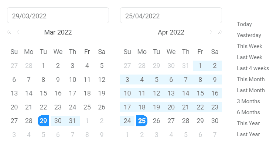Screen dimensions: 280x148
Task: Click the end date field showing 25/04/2022
Action: coord(171,15)
